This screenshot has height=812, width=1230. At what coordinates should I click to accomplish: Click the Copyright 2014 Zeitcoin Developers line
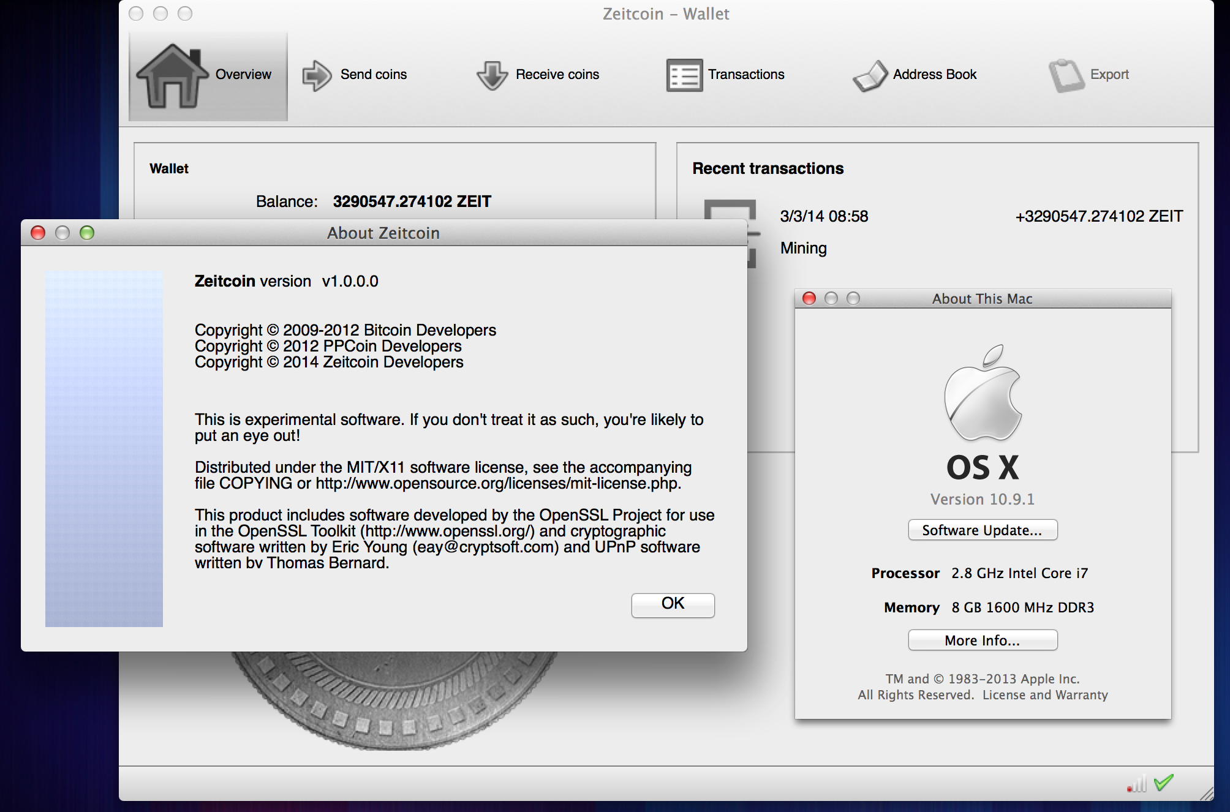tap(329, 362)
